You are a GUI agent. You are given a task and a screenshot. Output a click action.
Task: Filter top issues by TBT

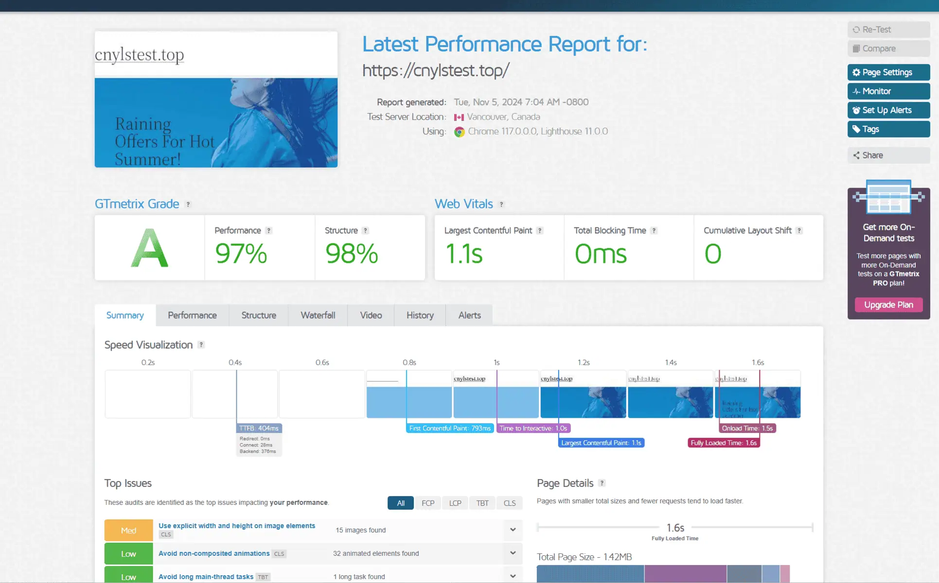pyautogui.click(x=482, y=503)
